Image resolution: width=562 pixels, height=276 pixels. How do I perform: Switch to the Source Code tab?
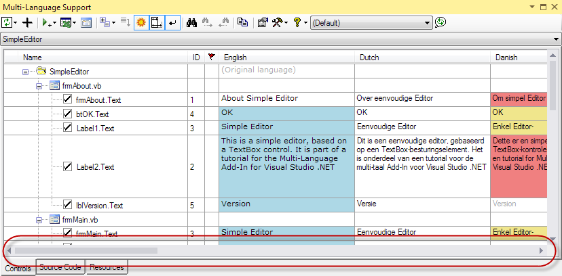tap(62, 268)
